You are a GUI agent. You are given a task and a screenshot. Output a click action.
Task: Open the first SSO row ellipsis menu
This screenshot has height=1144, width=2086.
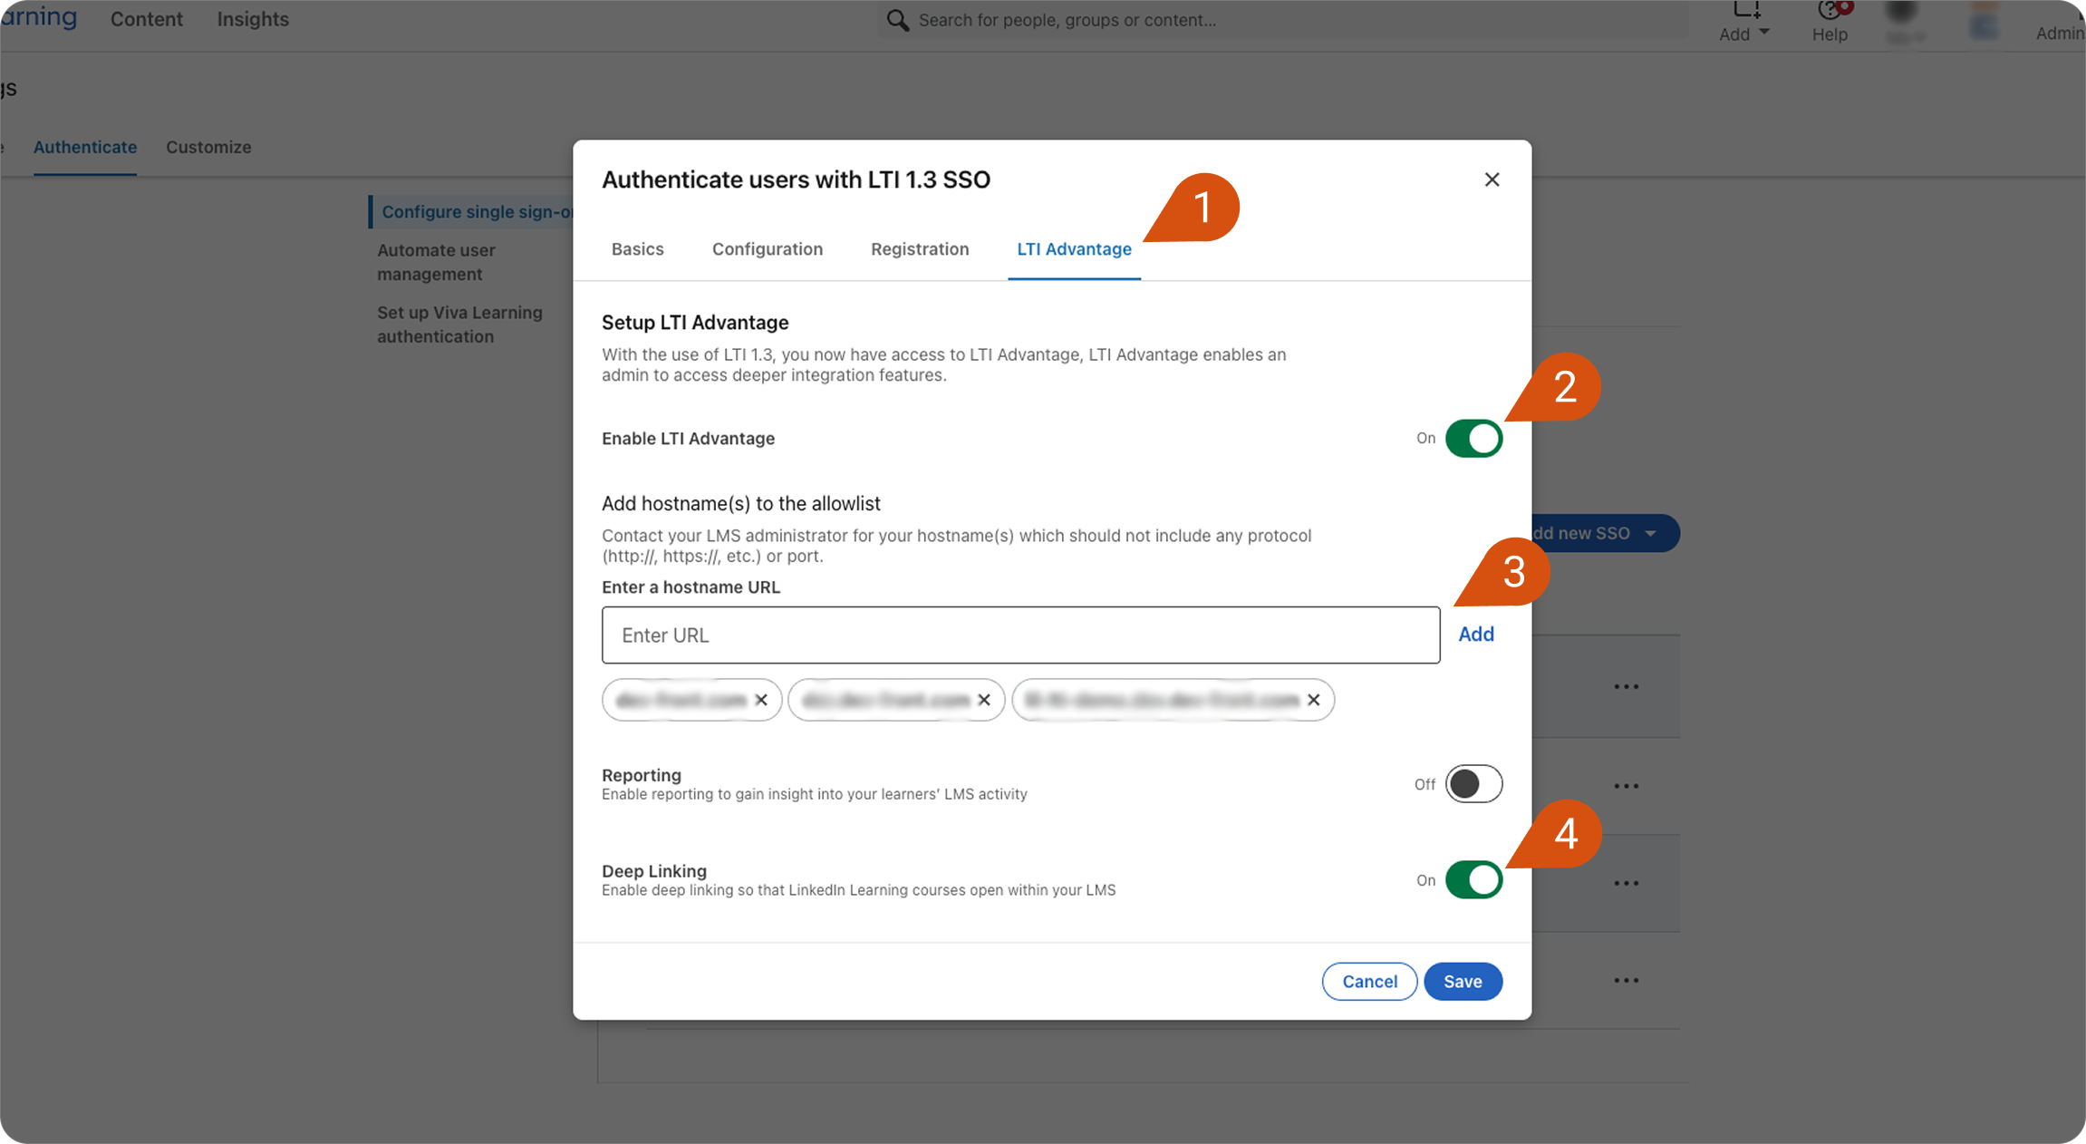[x=1627, y=687]
